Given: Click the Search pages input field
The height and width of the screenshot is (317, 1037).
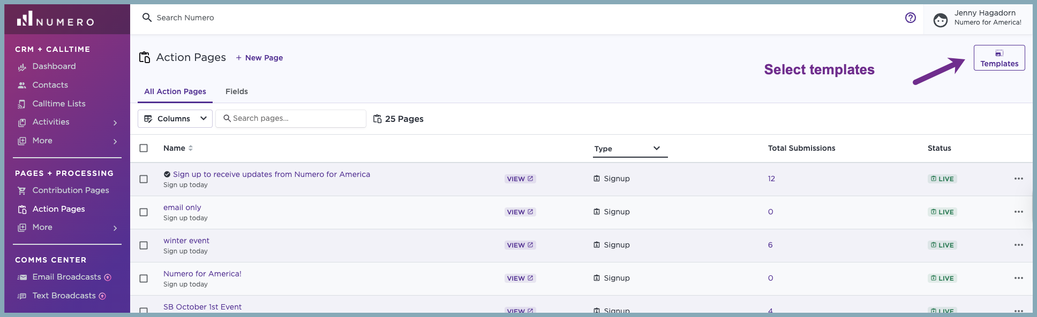Looking at the screenshot, I should [x=291, y=119].
